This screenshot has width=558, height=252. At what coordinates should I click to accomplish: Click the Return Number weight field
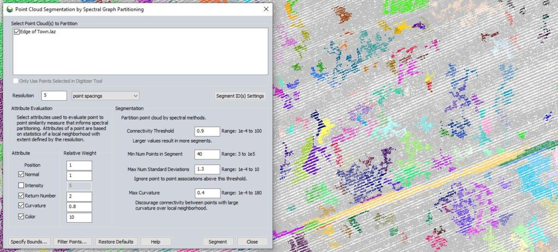point(79,197)
